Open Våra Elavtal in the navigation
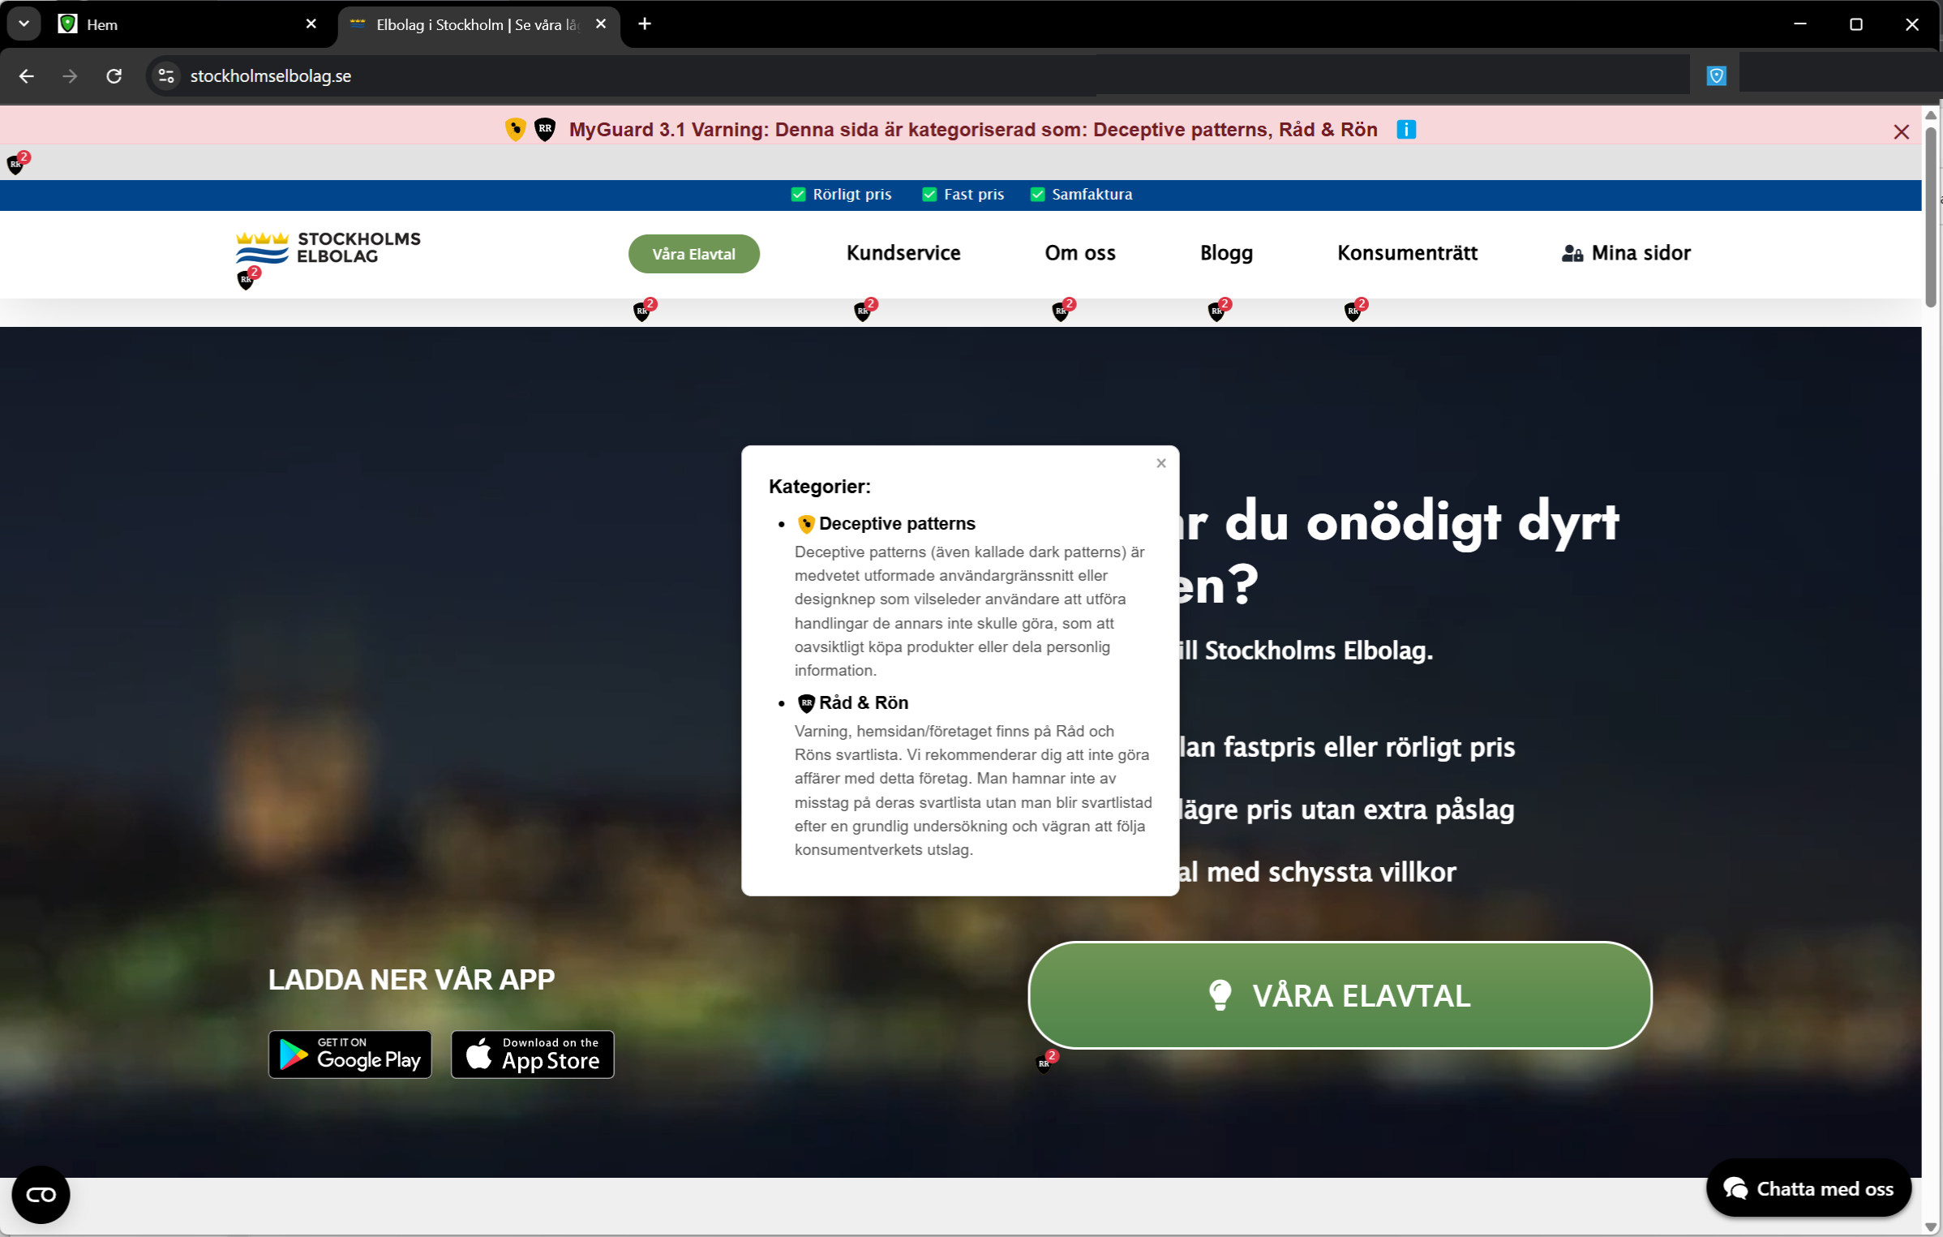The width and height of the screenshot is (1943, 1237). coord(694,254)
